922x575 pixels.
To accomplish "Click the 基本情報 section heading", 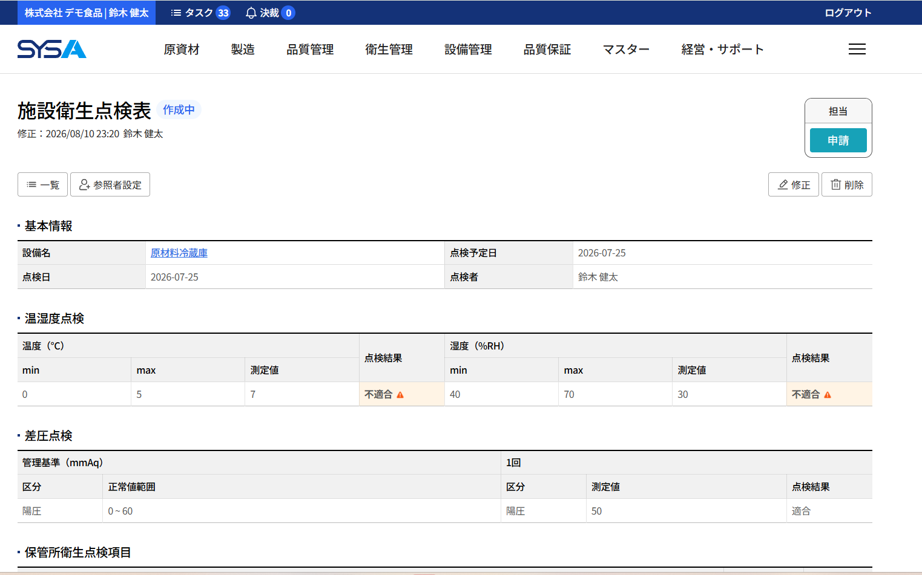I will point(48,226).
